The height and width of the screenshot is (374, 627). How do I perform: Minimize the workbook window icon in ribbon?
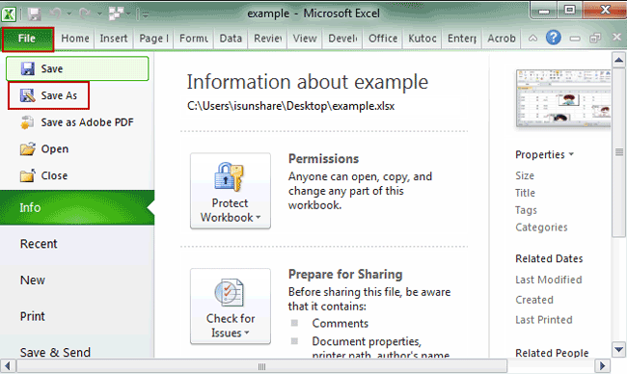(575, 39)
